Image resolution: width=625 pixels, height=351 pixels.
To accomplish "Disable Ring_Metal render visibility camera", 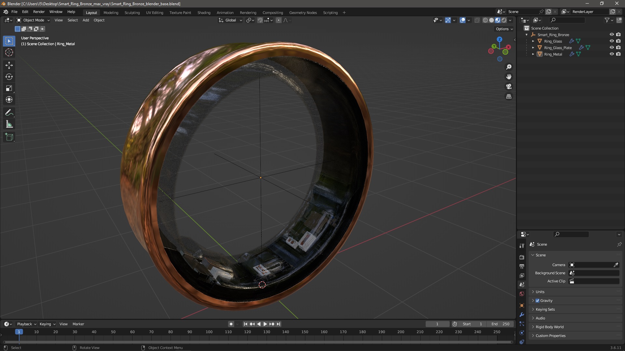I will point(618,54).
